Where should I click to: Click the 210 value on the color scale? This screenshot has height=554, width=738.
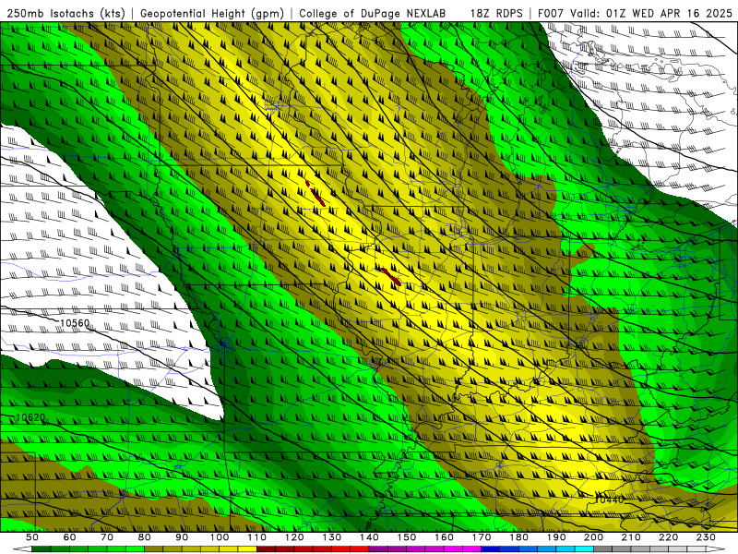pyautogui.click(x=631, y=537)
